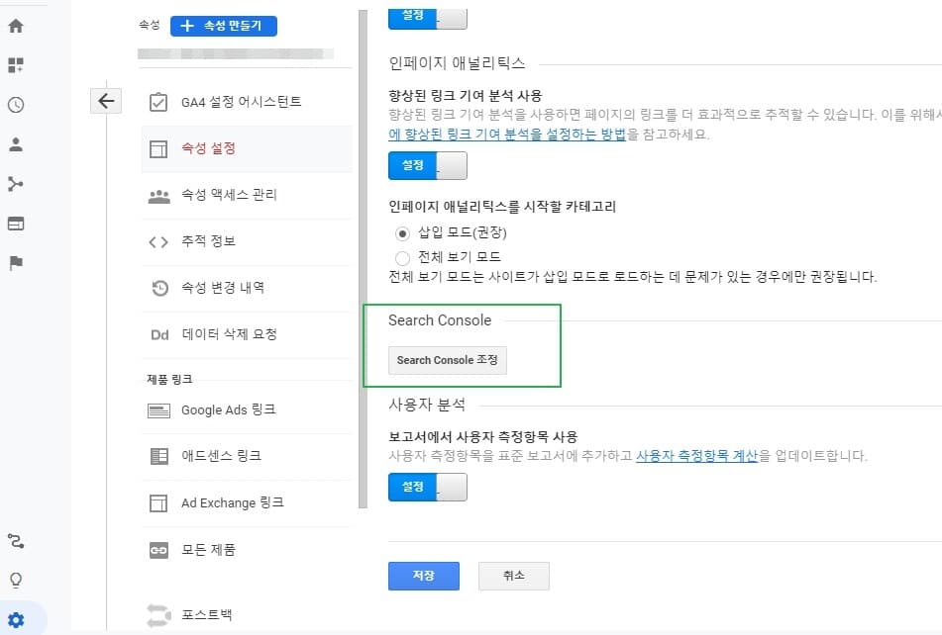Click the 저장 button
This screenshot has height=635, width=942.
click(424, 576)
